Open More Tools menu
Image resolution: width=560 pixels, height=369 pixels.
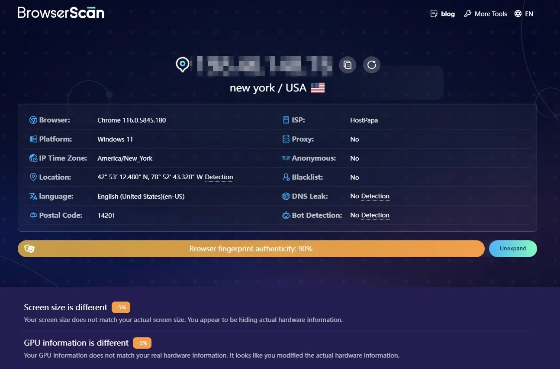coord(485,13)
